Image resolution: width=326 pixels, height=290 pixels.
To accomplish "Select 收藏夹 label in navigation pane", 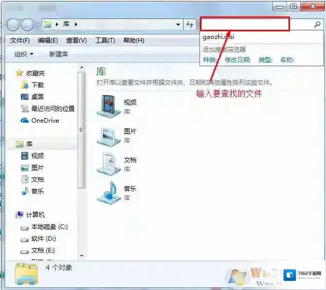I will [35, 73].
